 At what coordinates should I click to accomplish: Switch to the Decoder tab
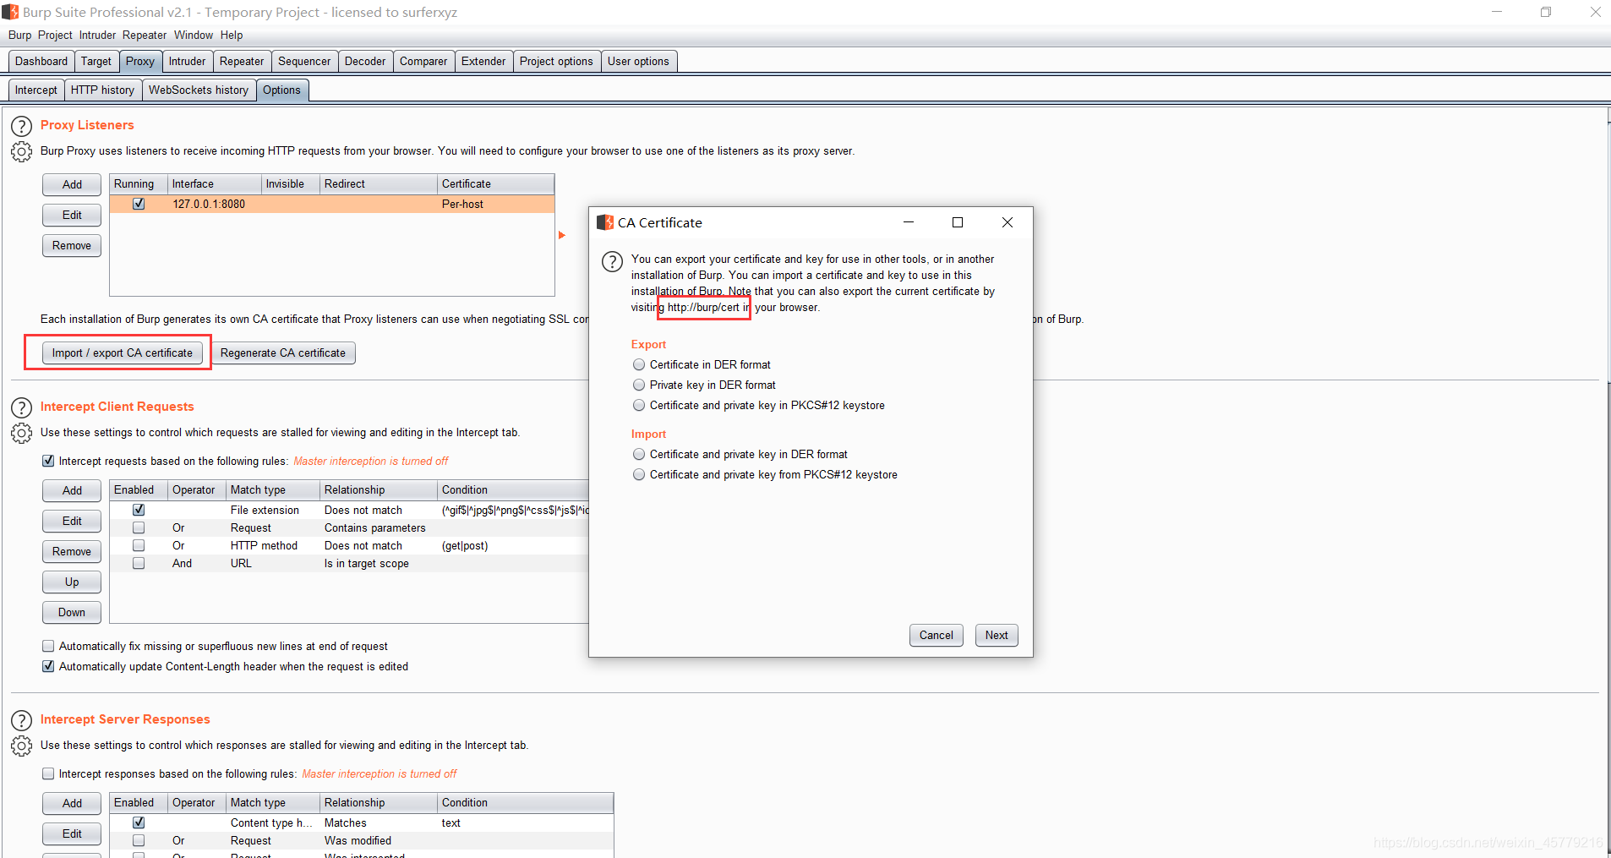[x=365, y=61]
